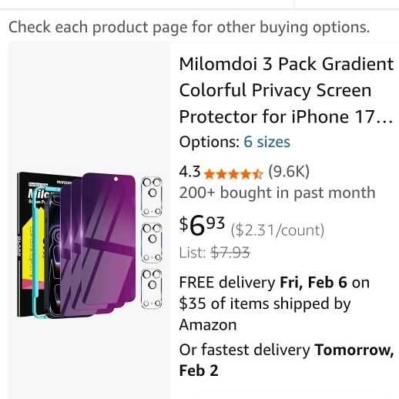Viewport: 399px width, 399px height.
Task: Click the top camera lens protector picture
Action: (152, 196)
